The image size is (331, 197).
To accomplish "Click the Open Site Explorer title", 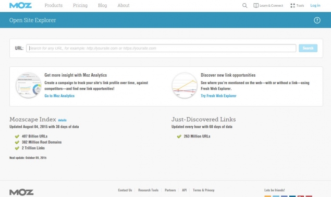I will click(x=32, y=20).
